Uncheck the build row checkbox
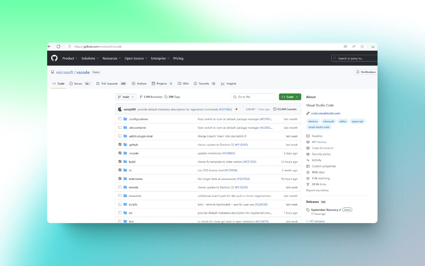This screenshot has height=266, width=425. [x=120, y=162]
